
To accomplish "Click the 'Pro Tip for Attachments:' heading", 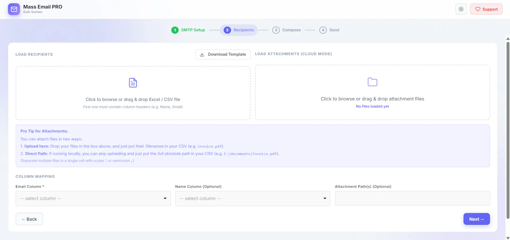I will pos(44,131).
